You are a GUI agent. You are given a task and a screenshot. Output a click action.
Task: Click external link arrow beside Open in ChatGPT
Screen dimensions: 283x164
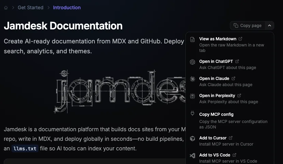pos(237,61)
